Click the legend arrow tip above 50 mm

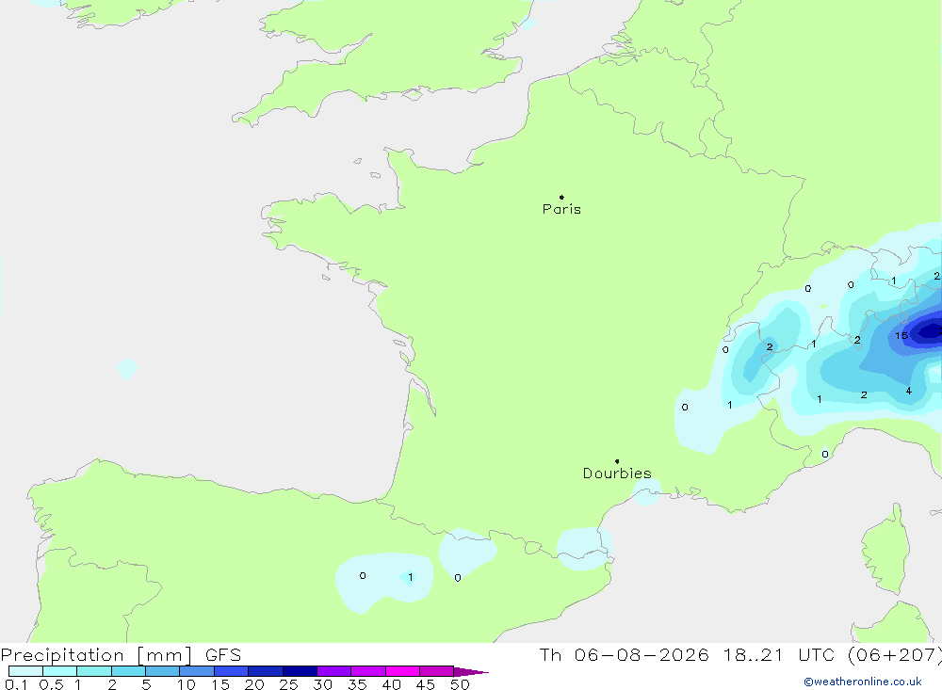click(472, 672)
